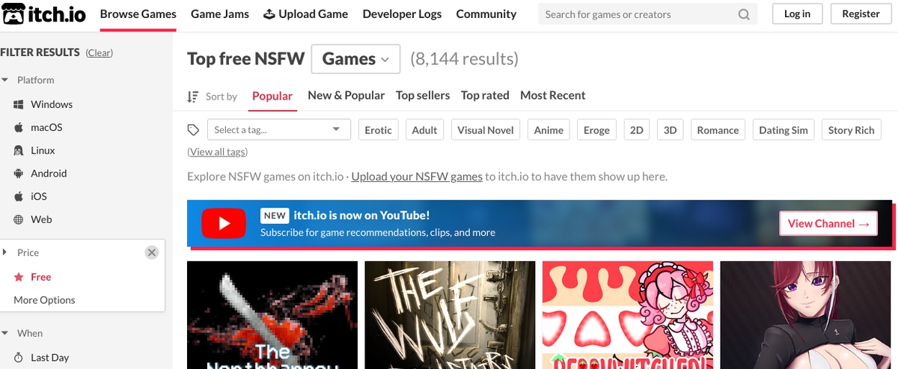Filter by the 3D tag
Viewport: 898px width, 369px height.
(x=670, y=129)
